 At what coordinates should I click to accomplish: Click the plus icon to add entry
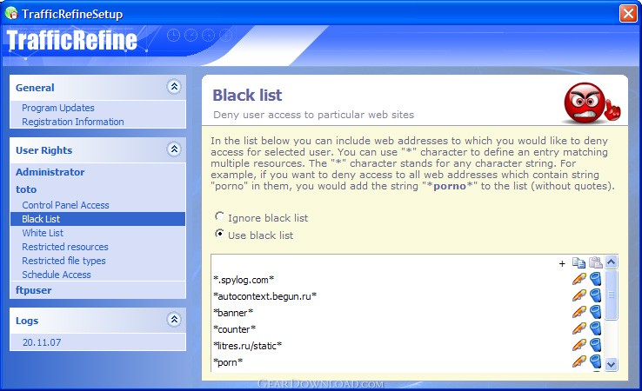coord(562,264)
